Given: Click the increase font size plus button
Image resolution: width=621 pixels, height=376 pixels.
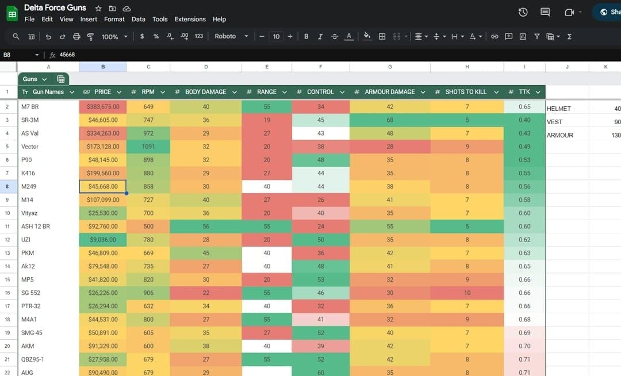Looking at the screenshot, I should point(290,36).
